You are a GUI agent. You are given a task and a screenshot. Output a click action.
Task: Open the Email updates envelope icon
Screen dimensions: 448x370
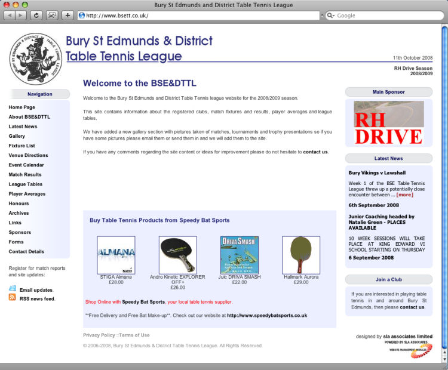pyautogui.click(x=13, y=288)
